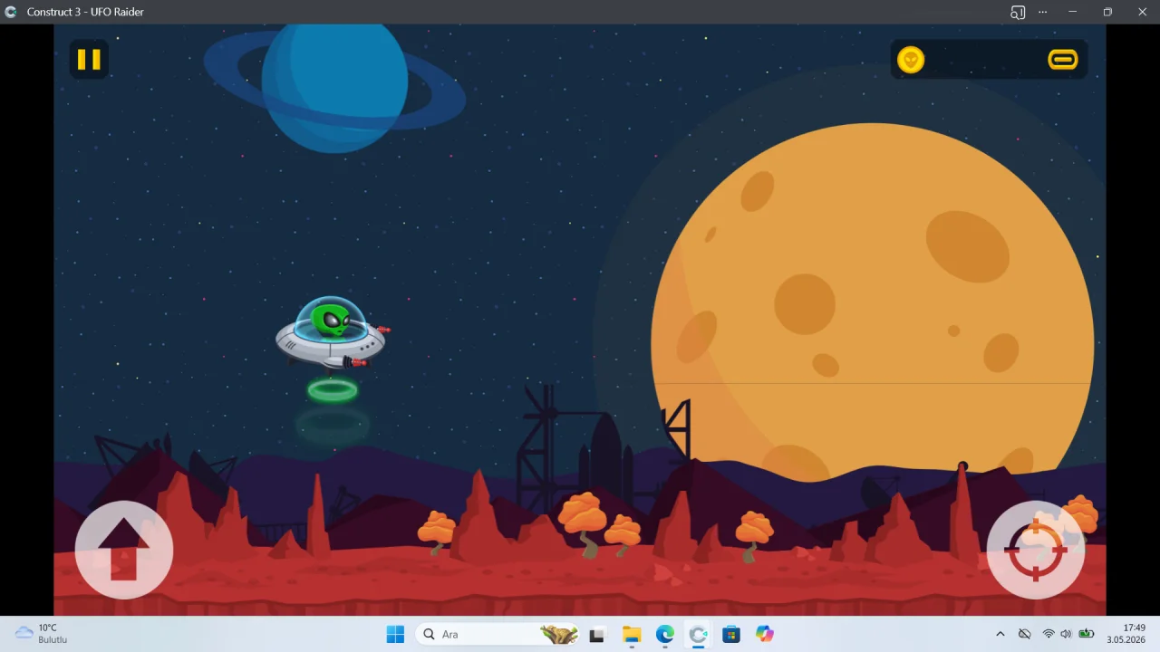Click the battery status tray icon
This screenshot has height=652, width=1160.
pyautogui.click(x=1086, y=634)
